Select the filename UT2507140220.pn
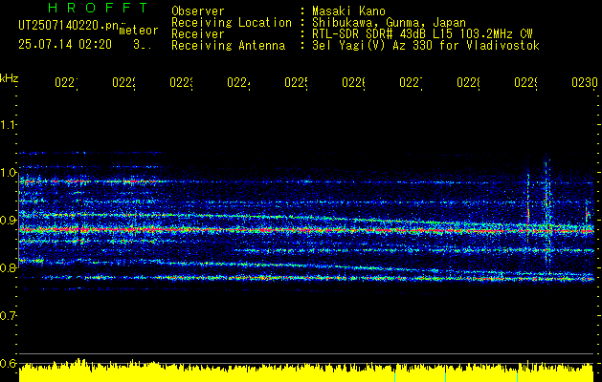The image size is (602, 382). click(69, 25)
